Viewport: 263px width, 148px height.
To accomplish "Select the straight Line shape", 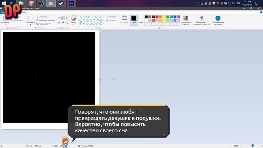I will [x=81, y=17].
